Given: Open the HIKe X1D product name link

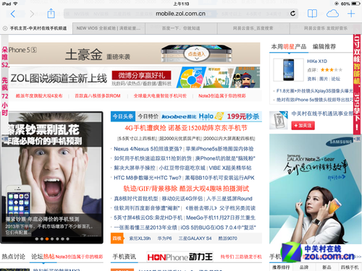Looking at the screenshot, I should 317,61.
